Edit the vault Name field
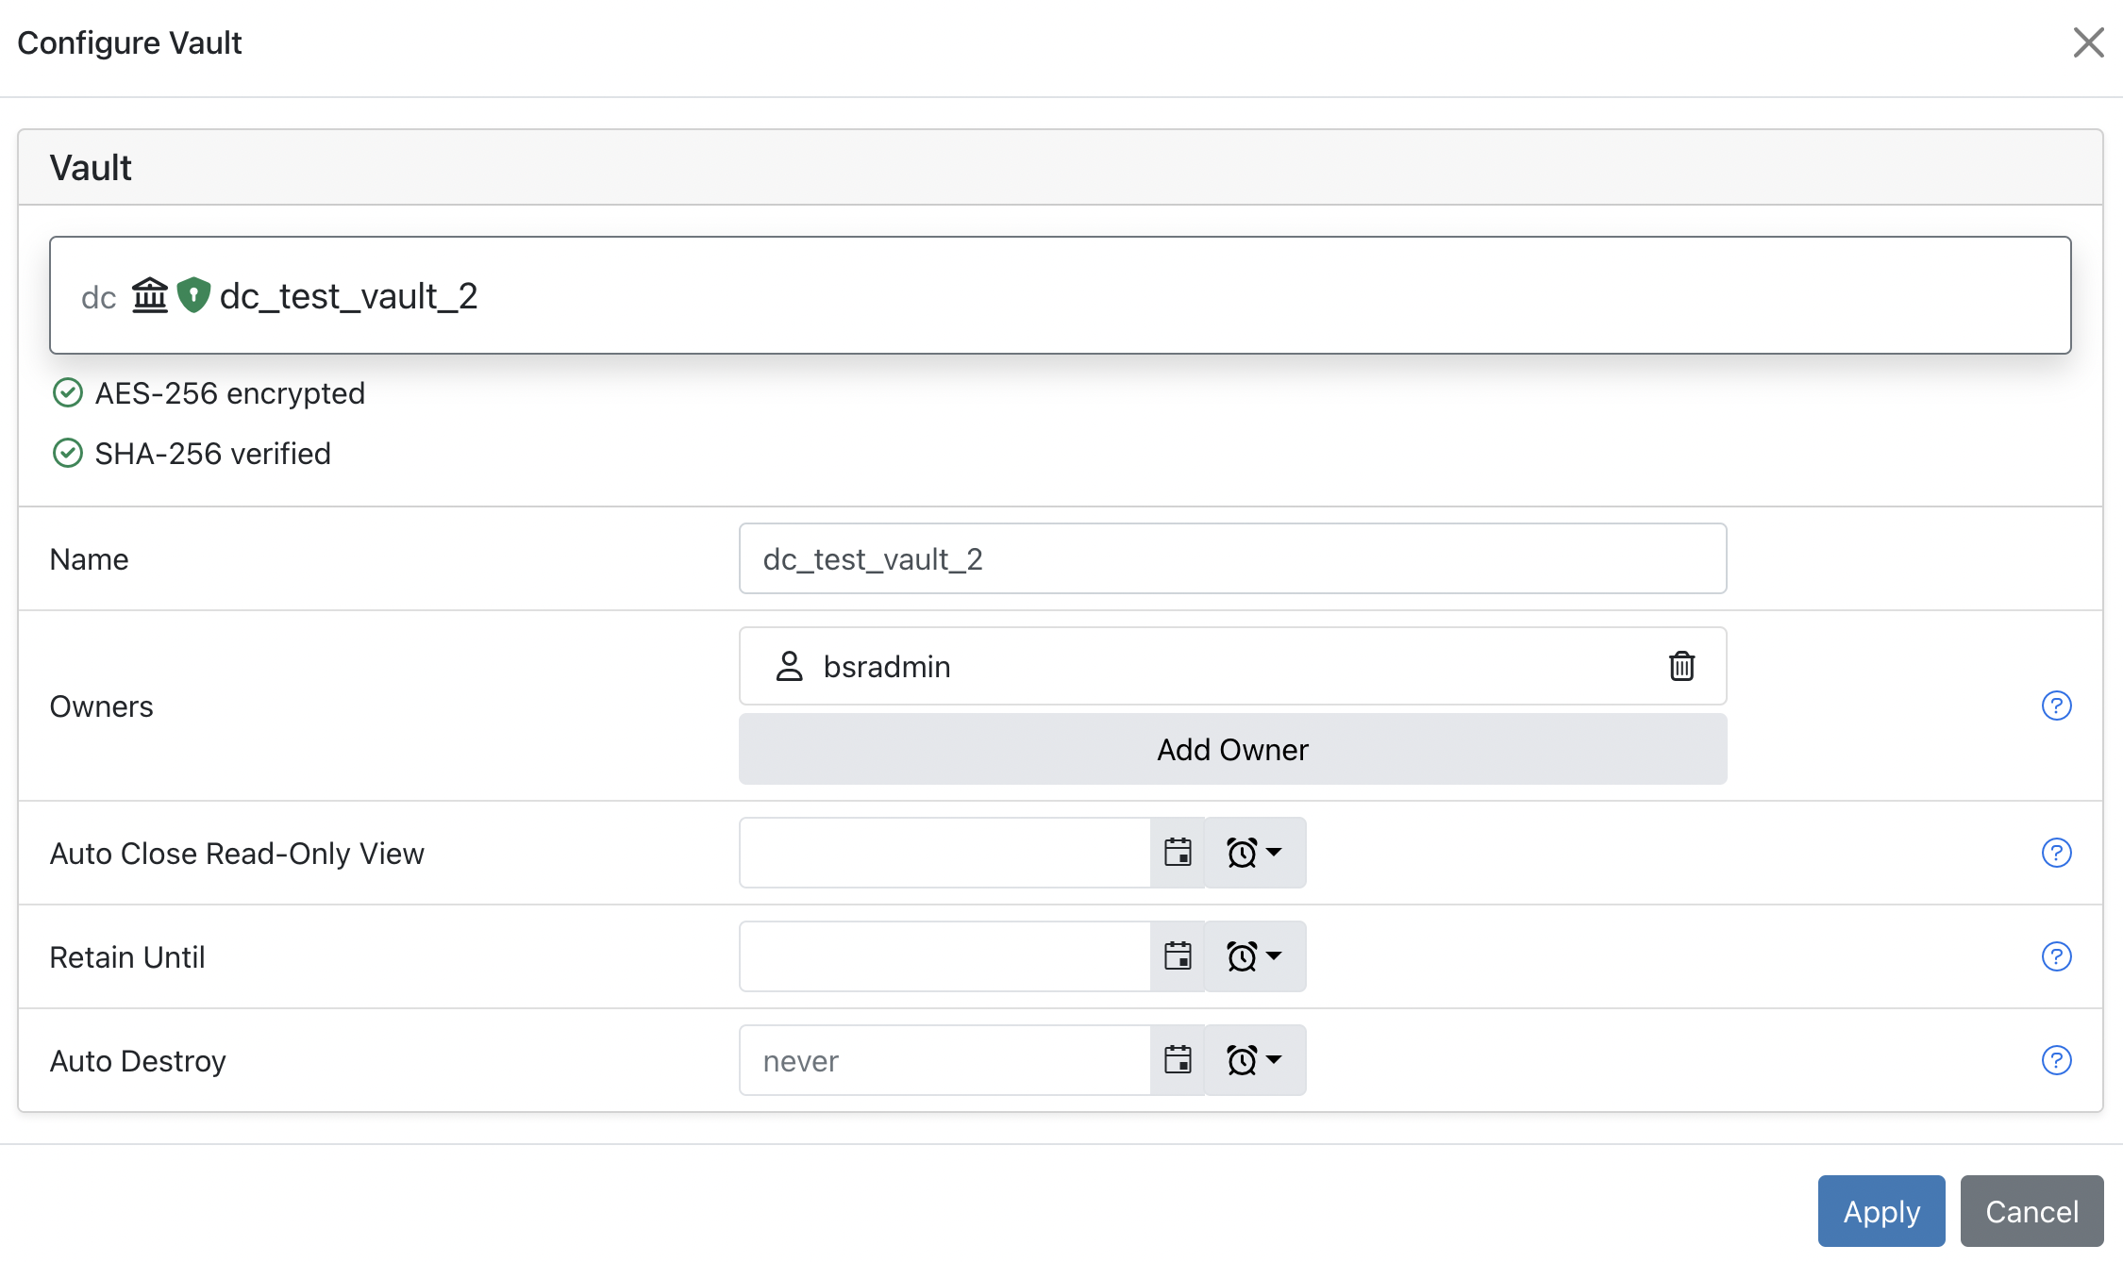 (x=1232, y=558)
